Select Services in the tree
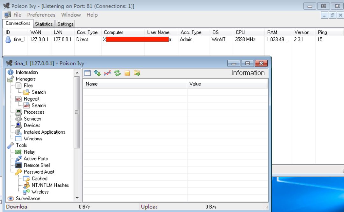 point(32,119)
